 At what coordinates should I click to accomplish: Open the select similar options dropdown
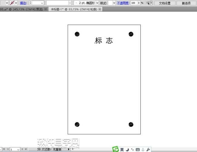tap(151, 3)
